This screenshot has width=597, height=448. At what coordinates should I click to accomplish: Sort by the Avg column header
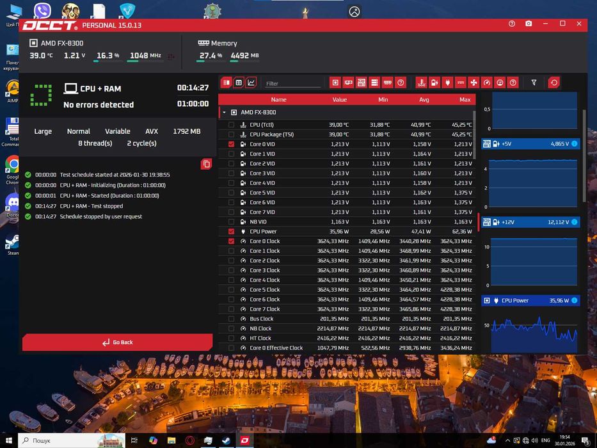tap(424, 99)
